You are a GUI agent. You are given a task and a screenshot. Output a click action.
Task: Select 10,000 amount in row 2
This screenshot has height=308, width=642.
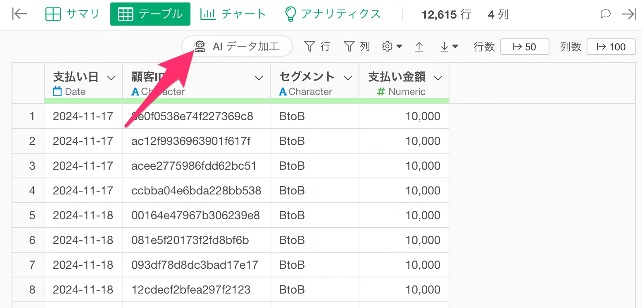tap(404, 141)
